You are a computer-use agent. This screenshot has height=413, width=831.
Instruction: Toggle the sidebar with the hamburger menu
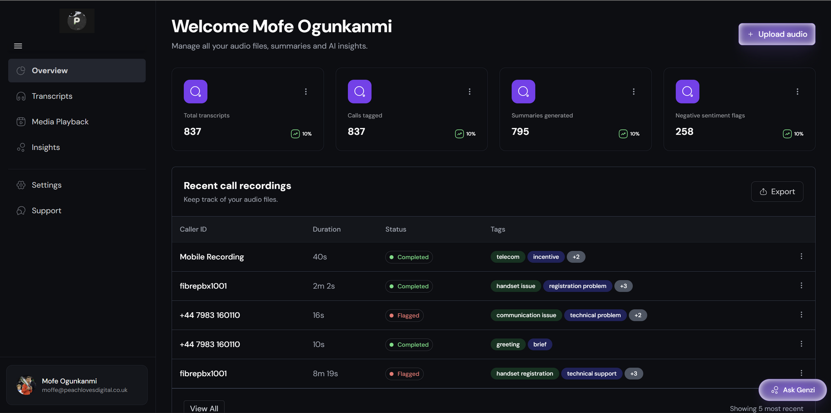(x=18, y=45)
